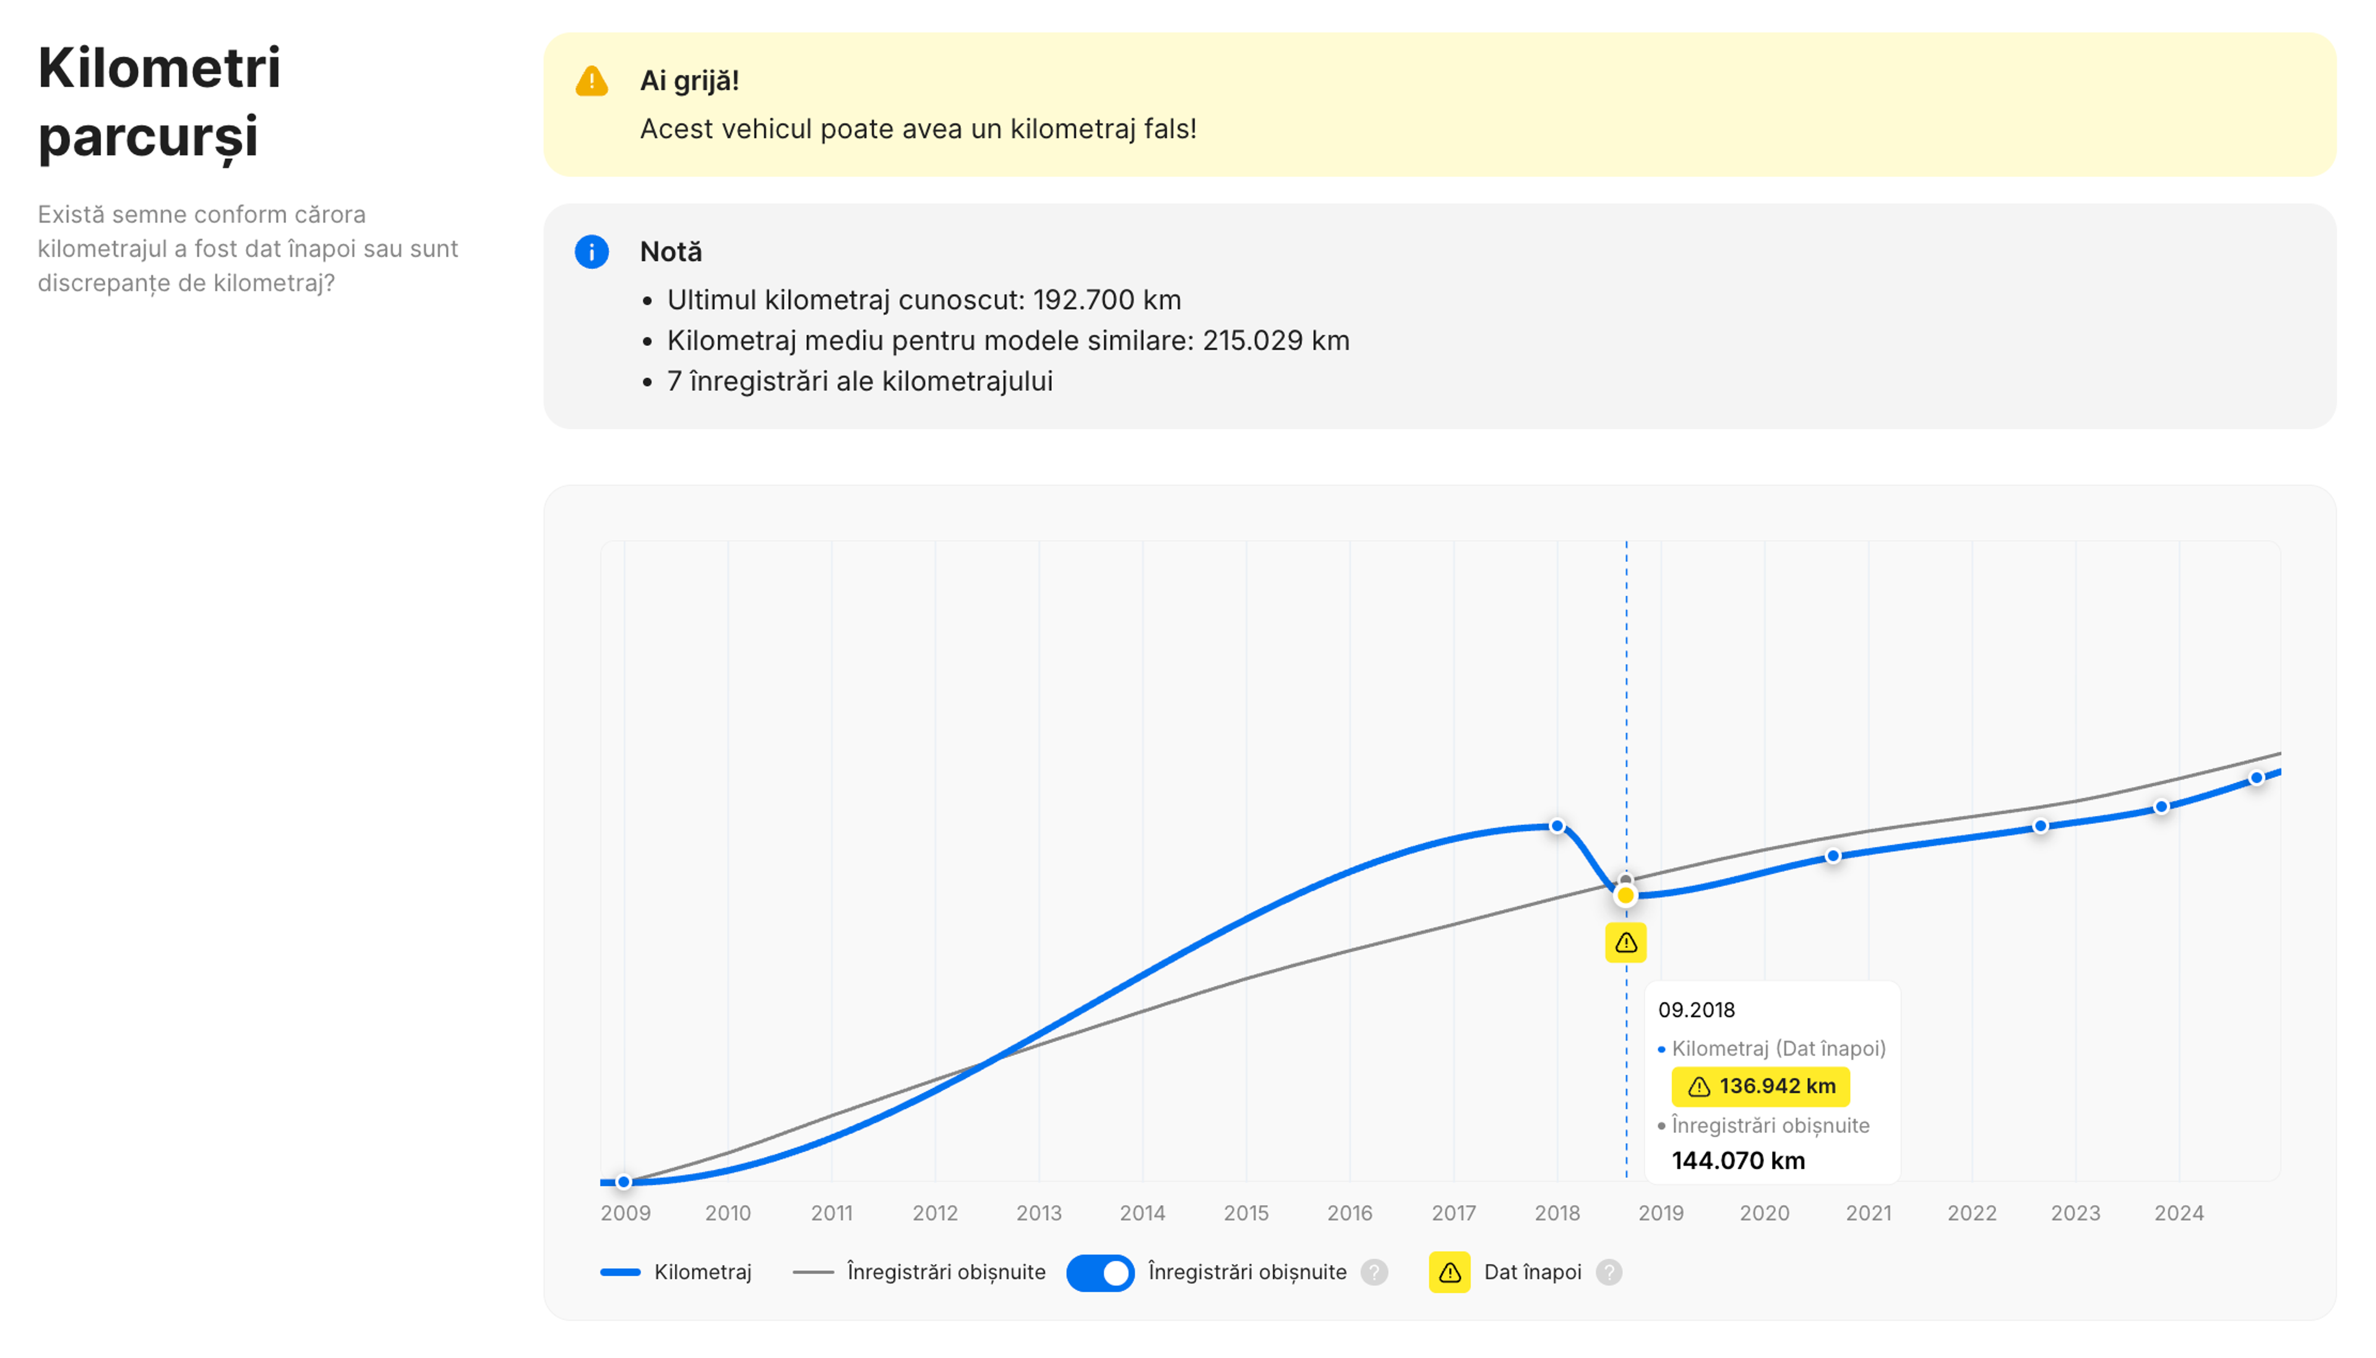Select the last data point after 2024
The height and width of the screenshot is (1358, 2376).
click(2256, 778)
